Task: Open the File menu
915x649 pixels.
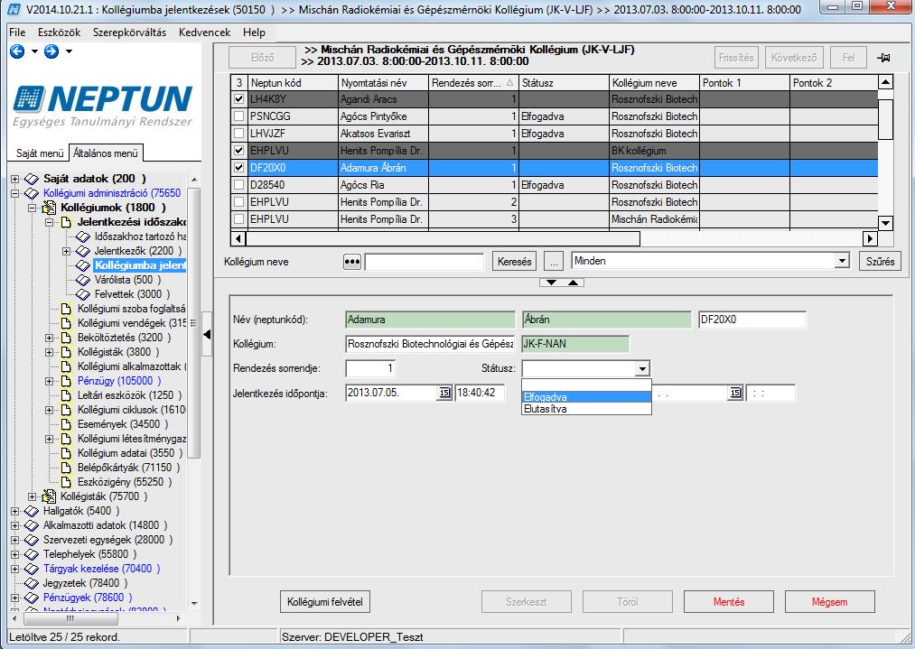Action: 17,32
